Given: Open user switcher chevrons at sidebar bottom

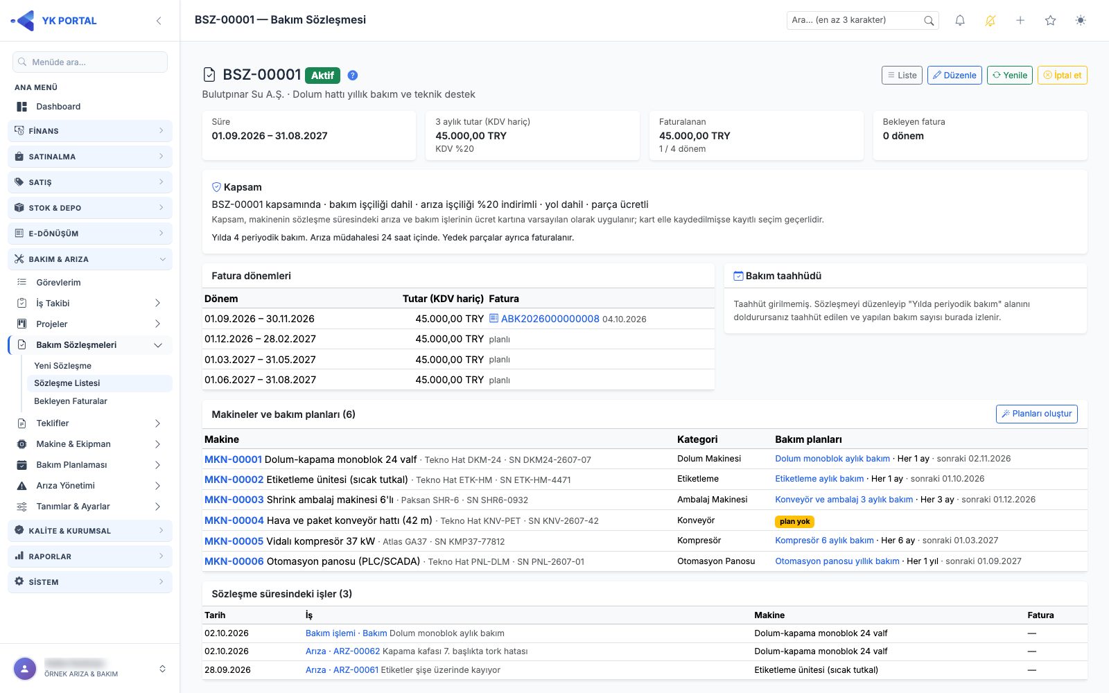Looking at the screenshot, I should pos(162,669).
